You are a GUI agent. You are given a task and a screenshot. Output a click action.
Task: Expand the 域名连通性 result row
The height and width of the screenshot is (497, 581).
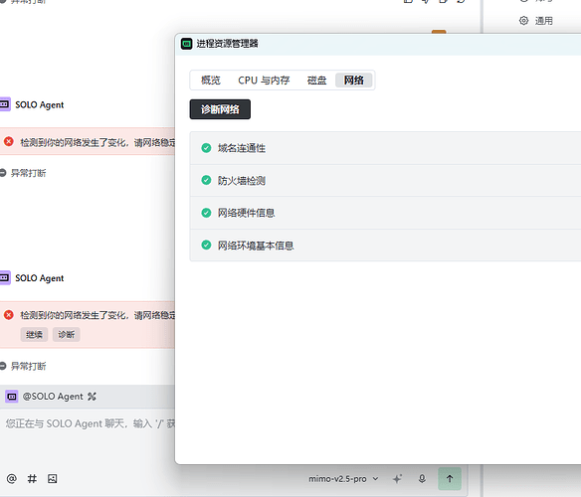pyautogui.click(x=385, y=148)
